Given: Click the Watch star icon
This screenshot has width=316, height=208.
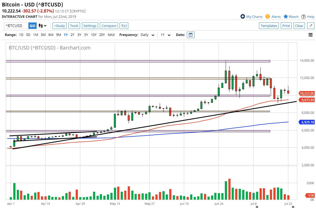Looking at the screenshot, I should pyautogui.click(x=286, y=16).
